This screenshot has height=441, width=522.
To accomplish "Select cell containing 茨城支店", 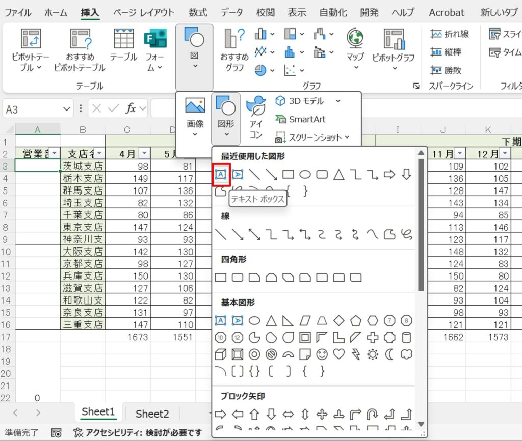I will coord(83,166).
